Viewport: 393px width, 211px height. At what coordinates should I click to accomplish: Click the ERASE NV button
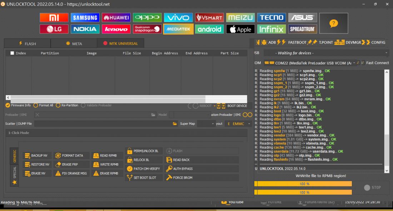[37, 174]
